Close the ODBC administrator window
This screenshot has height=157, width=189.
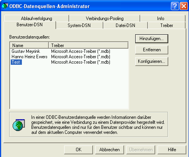tap(184, 6)
